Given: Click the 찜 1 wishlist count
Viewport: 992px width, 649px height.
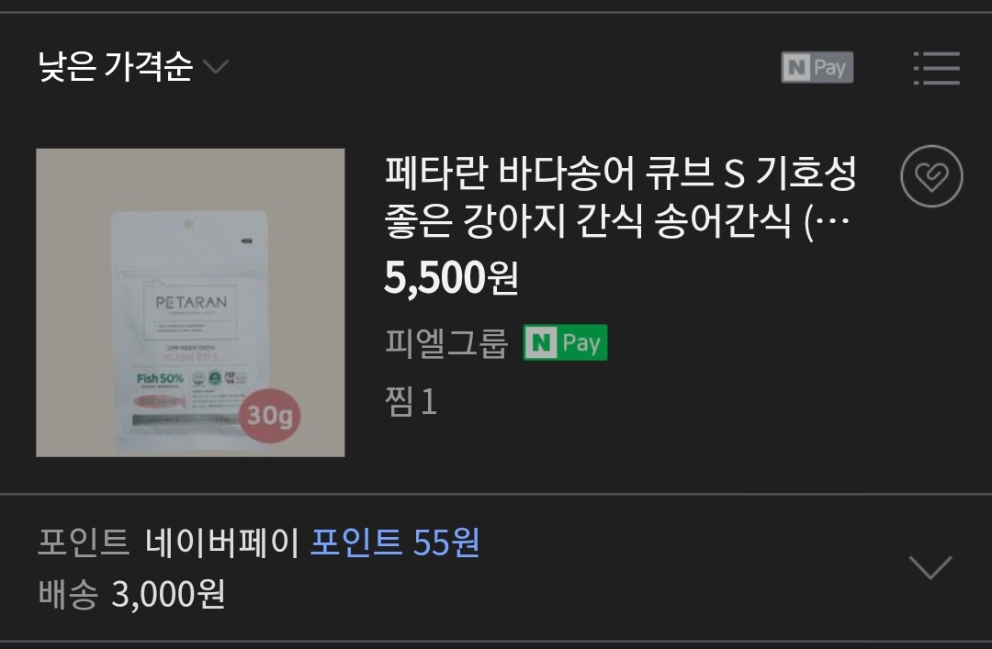Looking at the screenshot, I should pyautogui.click(x=411, y=401).
